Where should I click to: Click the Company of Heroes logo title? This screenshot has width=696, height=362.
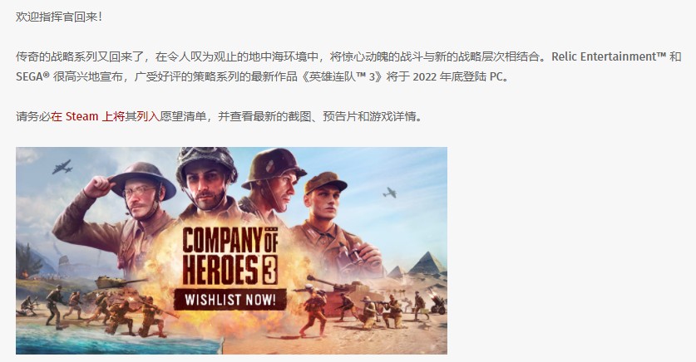230,256
